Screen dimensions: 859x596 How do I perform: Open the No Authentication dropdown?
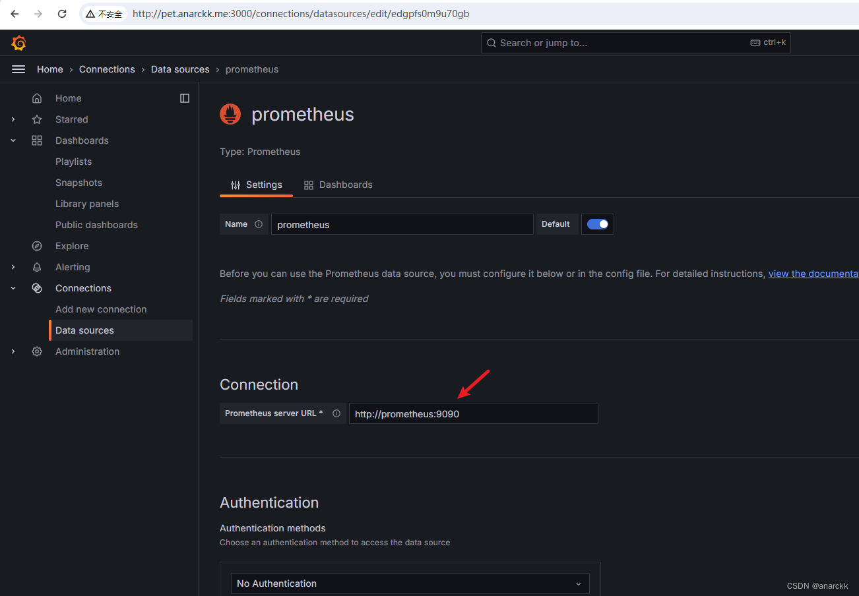[410, 583]
